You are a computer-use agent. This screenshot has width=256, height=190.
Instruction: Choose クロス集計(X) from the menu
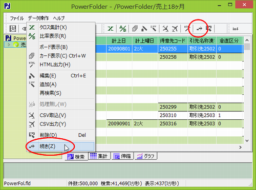61,27
